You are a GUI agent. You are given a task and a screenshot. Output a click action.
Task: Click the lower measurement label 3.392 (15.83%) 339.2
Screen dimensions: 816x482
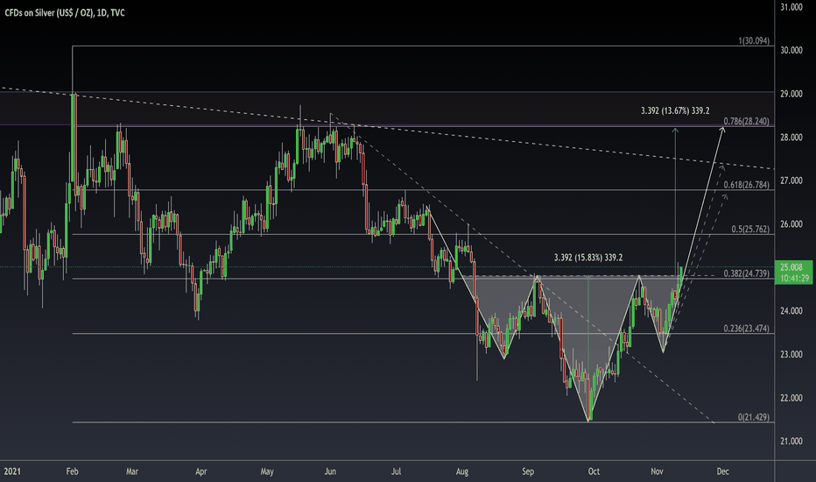click(x=588, y=258)
